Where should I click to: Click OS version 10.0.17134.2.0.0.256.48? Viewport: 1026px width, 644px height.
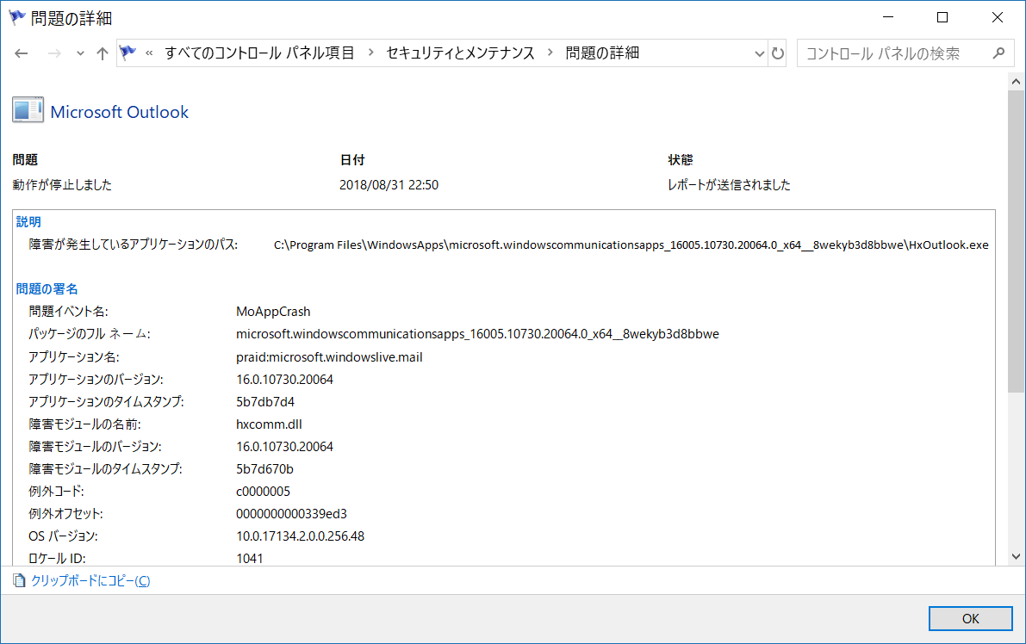pyautogui.click(x=301, y=536)
